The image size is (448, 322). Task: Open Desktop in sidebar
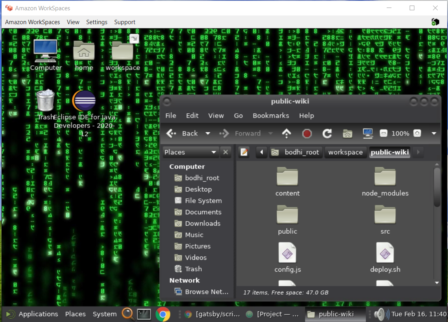click(x=193, y=189)
